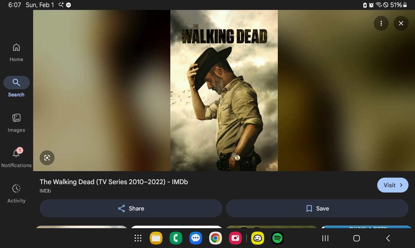Image resolution: width=415 pixels, height=248 pixels.
Task: Save the image to collections
Action: [x=317, y=208]
